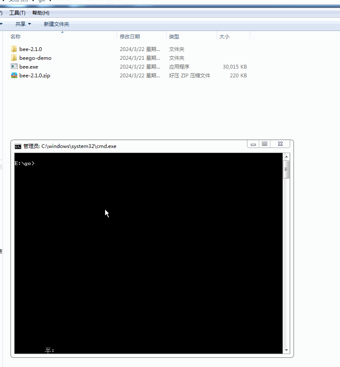Sort files by 大小 column header

pos(224,36)
